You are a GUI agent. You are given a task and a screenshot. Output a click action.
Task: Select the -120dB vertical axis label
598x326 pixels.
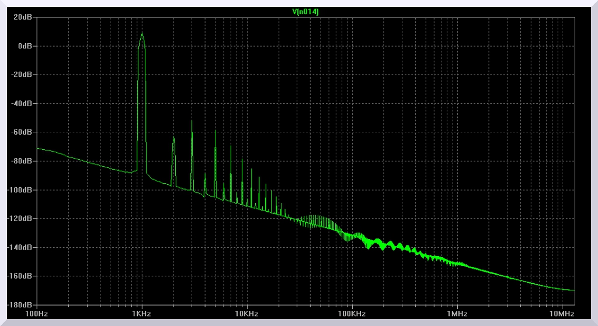(x=20, y=219)
